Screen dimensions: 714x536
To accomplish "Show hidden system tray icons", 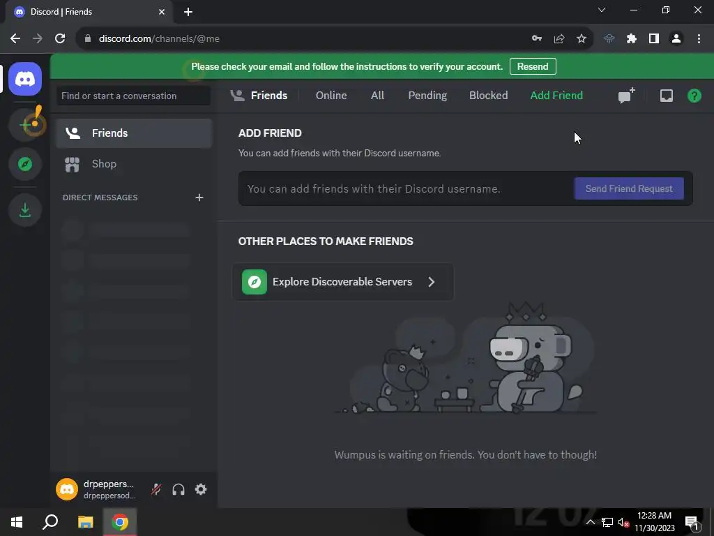I will (x=590, y=522).
